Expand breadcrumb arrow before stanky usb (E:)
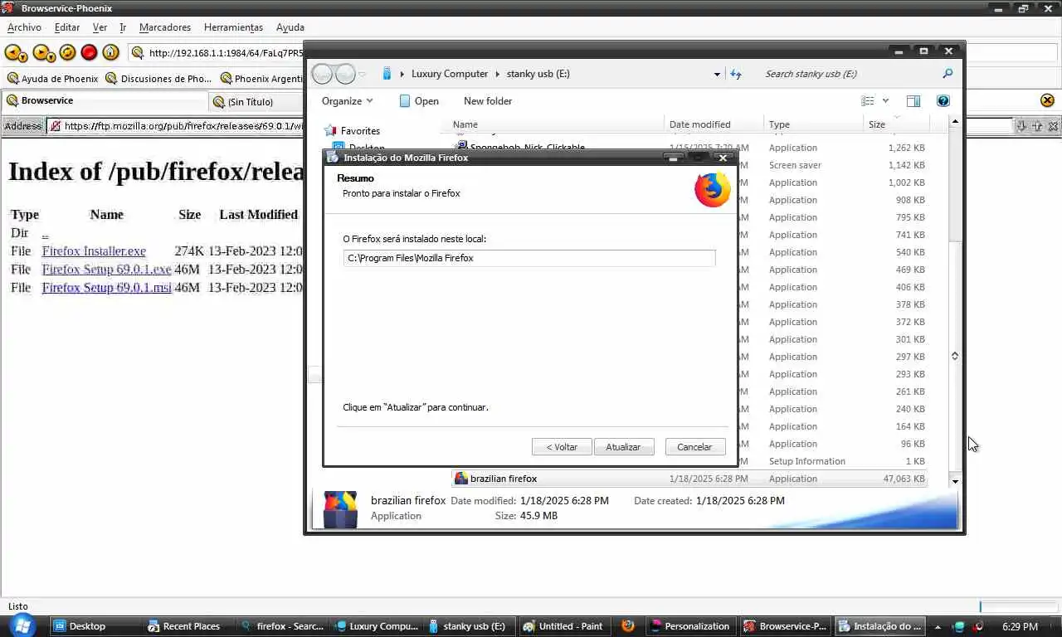Viewport: 1062px width, 637px height. tap(498, 74)
